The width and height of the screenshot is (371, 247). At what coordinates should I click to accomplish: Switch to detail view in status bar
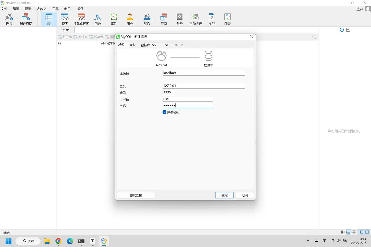(354, 232)
